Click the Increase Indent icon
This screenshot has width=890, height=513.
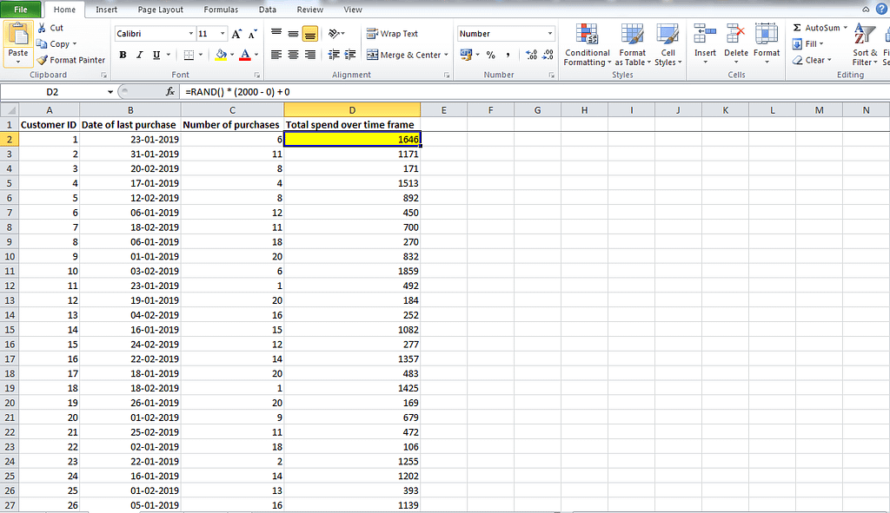point(350,55)
